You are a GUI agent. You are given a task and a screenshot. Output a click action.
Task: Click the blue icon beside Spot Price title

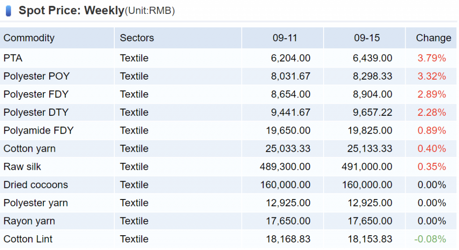9,11
